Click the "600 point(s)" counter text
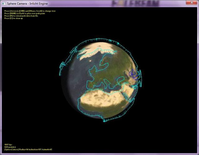Viewport: 199px width, 155px height. coord(10,147)
